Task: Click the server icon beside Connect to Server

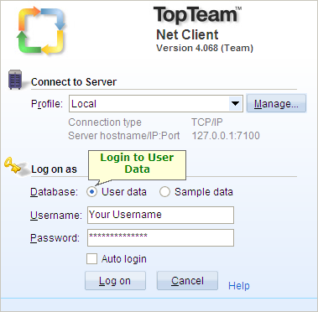Action: 15,80
